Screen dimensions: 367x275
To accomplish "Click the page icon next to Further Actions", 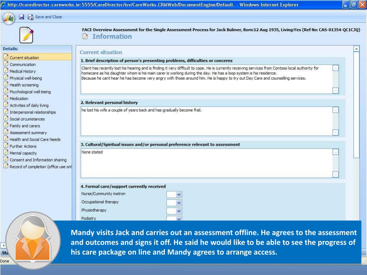I will tap(6, 145).
